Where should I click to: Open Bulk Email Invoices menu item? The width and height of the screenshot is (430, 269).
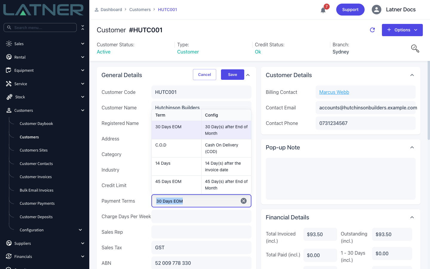[x=37, y=190]
